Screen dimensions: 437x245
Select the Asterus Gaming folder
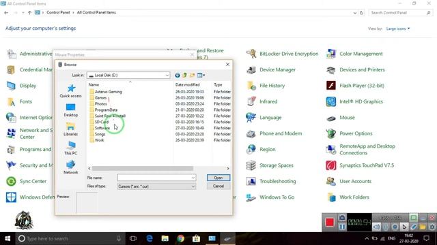[x=105, y=92]
